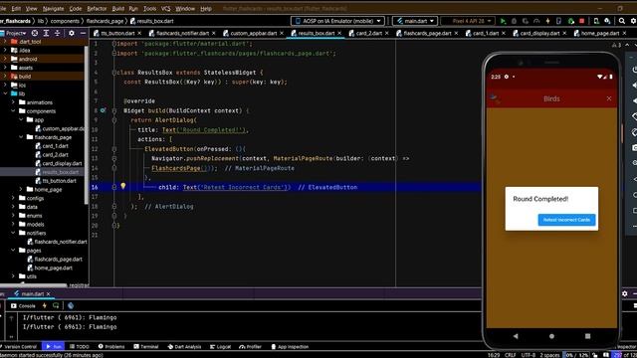
Task: Click the profiler gauge icon in run toolbar
Action: tap(536, 21)
